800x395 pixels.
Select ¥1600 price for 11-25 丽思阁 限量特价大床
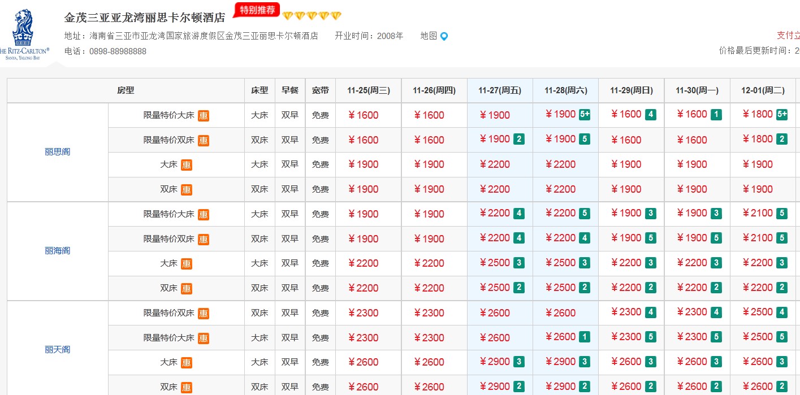click(x=364, y=115)
